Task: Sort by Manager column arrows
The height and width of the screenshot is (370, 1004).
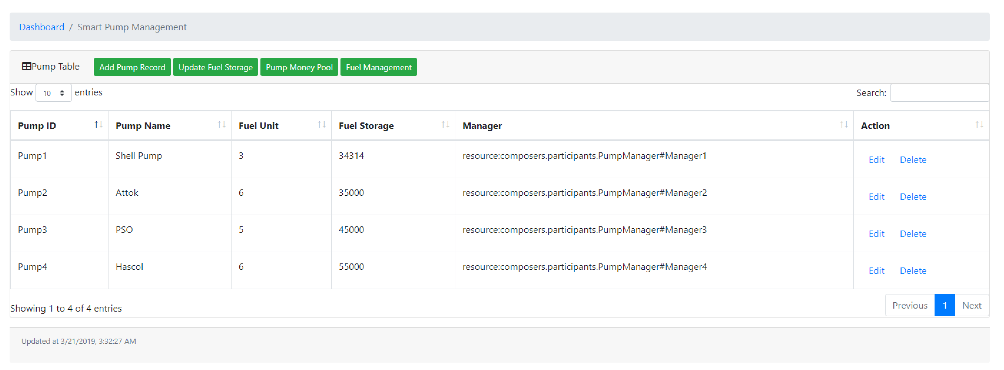Action: (x=844, y=125)
